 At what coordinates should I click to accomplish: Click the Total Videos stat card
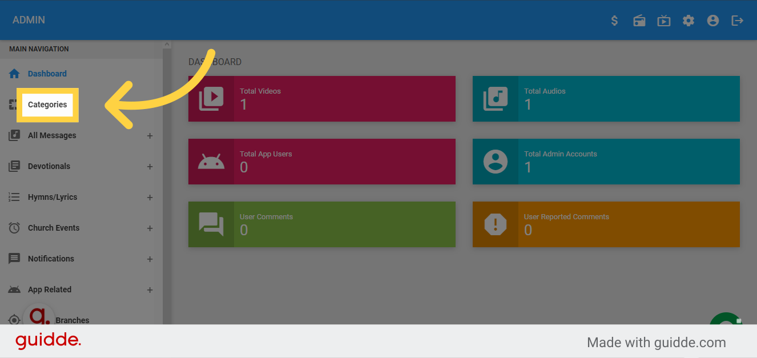[x=321, y=99]
